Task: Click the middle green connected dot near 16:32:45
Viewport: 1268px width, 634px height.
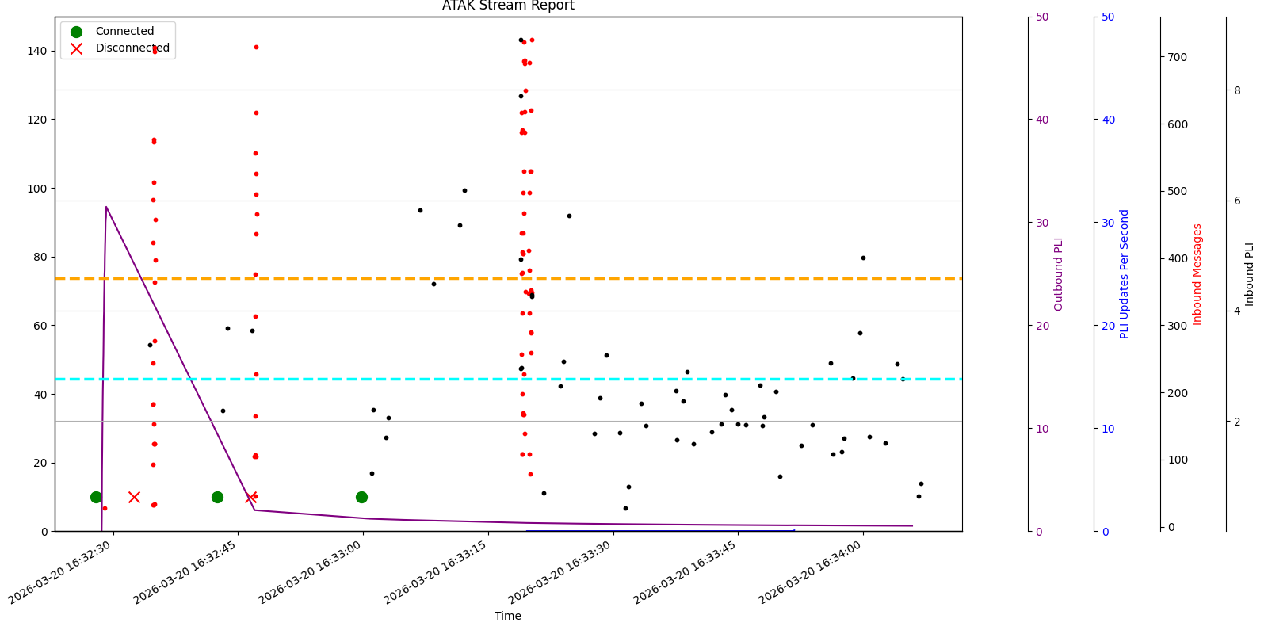Action: pos(217,497)
